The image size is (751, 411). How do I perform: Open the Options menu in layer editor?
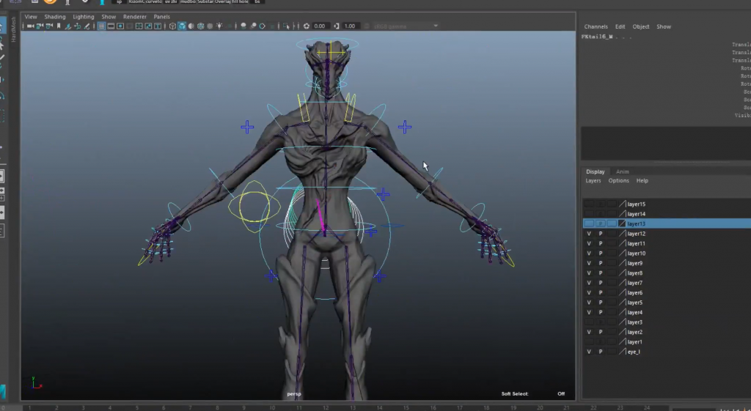(x=618, y=180)
